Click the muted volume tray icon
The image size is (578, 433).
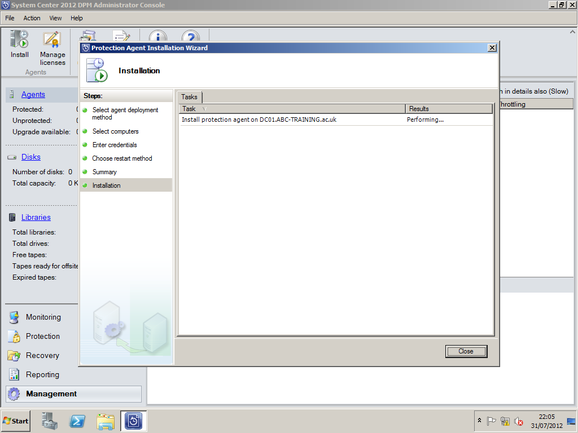519,421
